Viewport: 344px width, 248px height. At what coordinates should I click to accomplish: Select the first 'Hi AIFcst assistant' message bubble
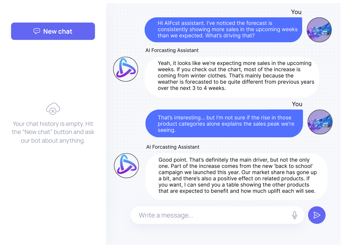223,30
